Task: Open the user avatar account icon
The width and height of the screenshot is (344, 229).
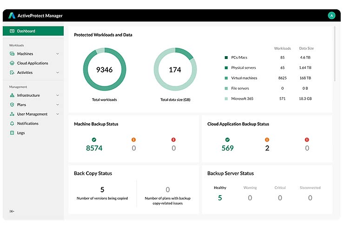Action: point(331,15)
